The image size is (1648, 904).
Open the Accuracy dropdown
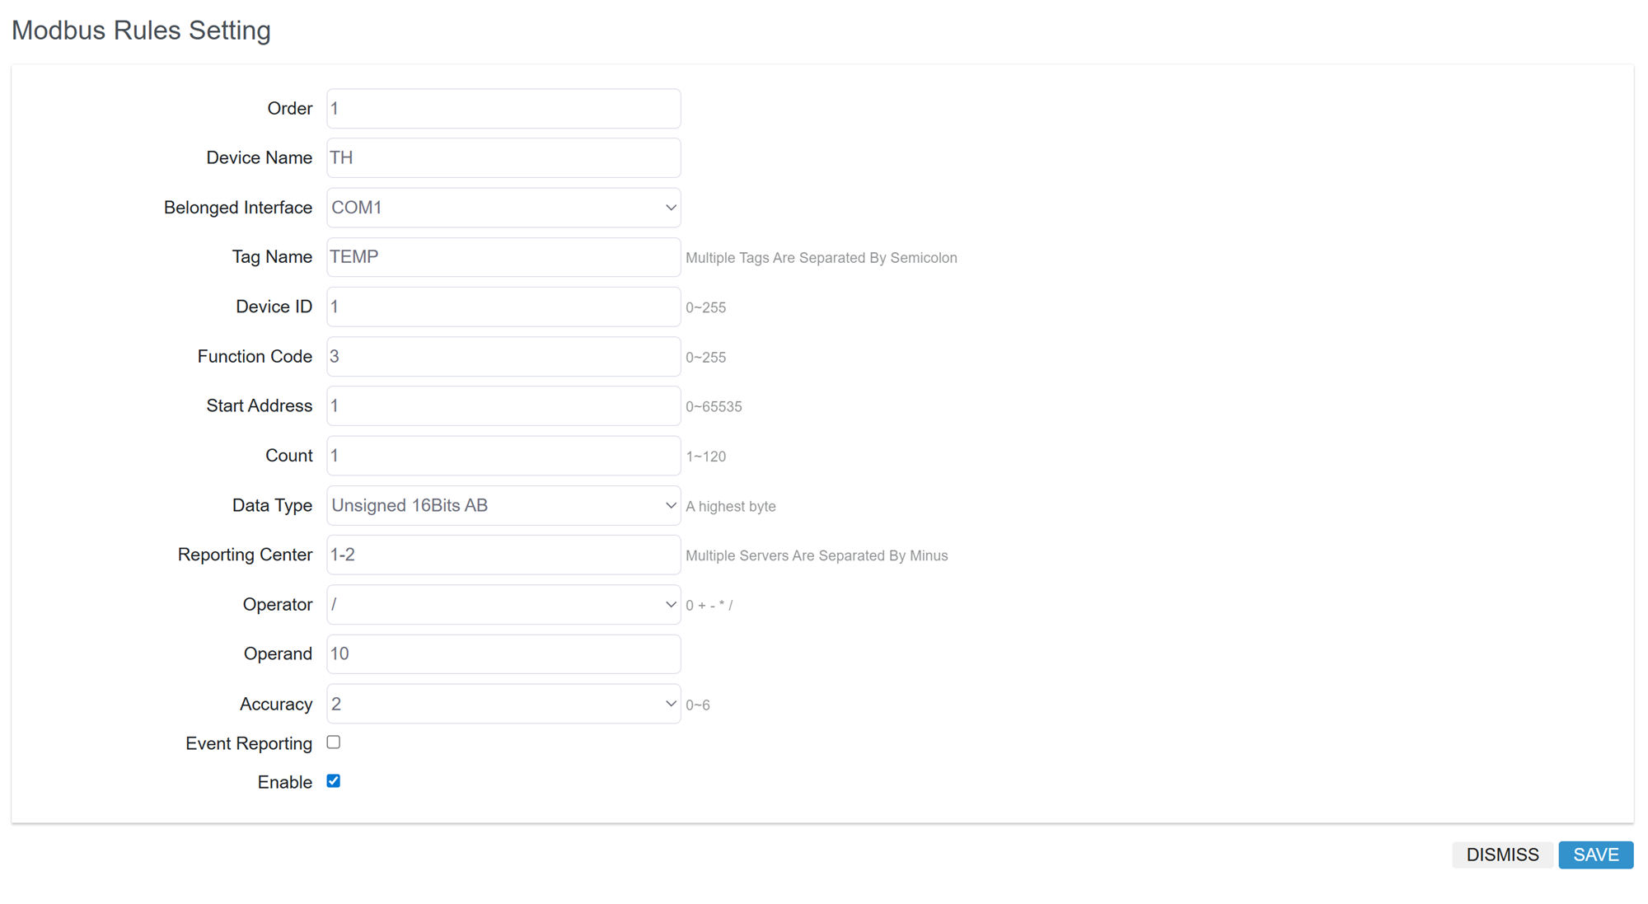pos(503,704)
